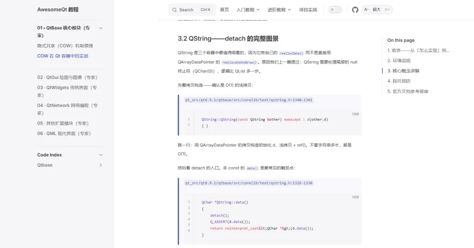Click the detach(); code line

[219, 215]
